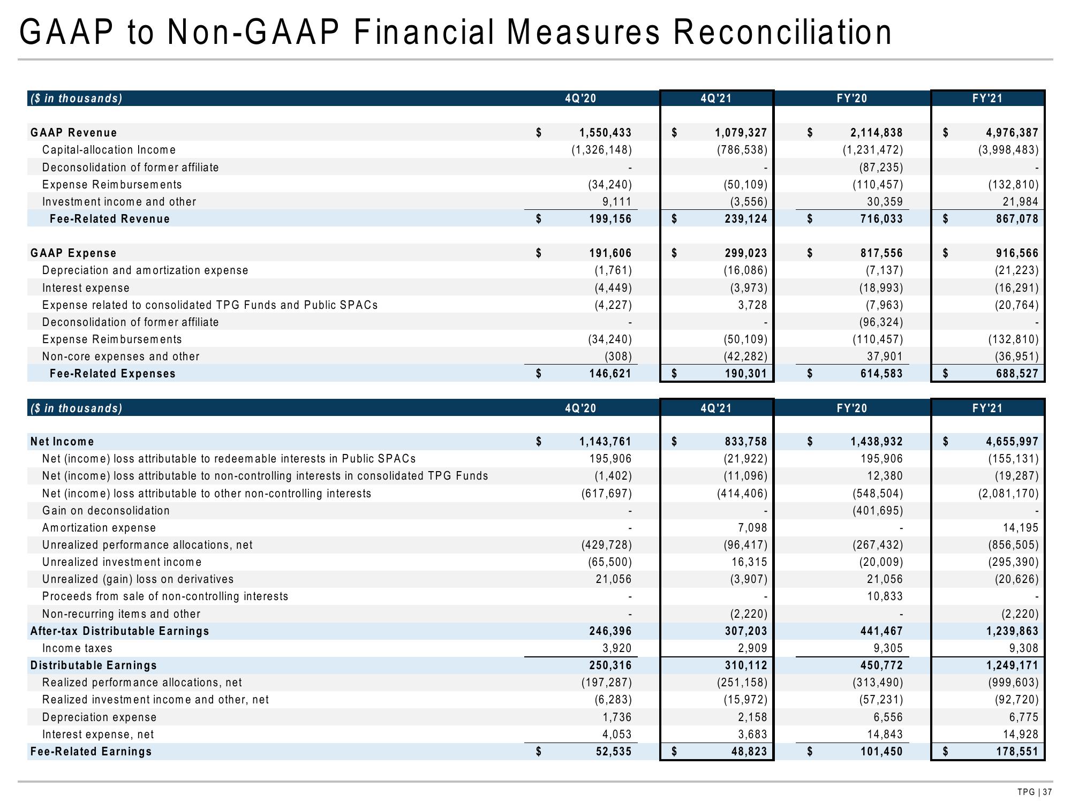Select the 'Income taxes' row label
This screenshot has height=803, width=1071.
click(77, 648)
